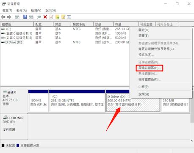Click the black 未配置 legend swatch
This screenshot has height=153, width=194.
click(3, 145)
